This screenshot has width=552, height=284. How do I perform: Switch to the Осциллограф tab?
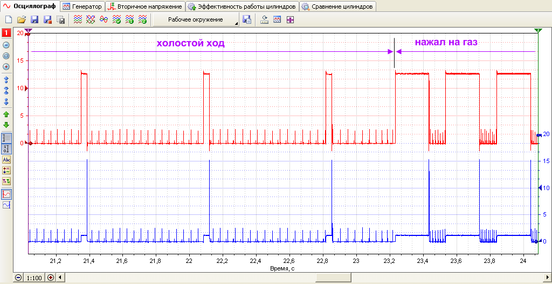30,6
